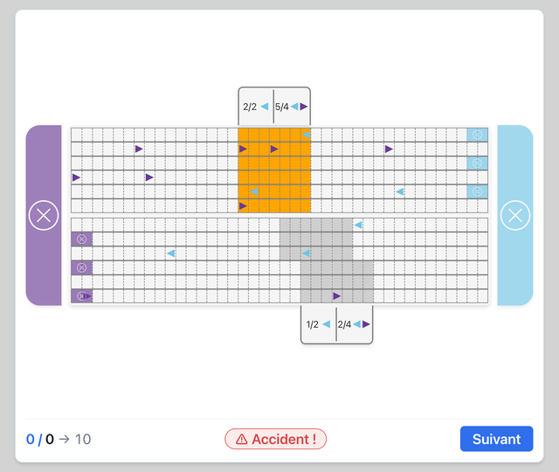This screenshot has width=559, height=472.
Task: Click blue arrow right of gray zone, first lower lane
Action: point(358,225)
